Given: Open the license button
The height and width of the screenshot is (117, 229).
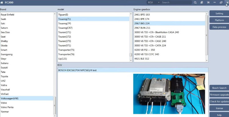Looking at the screenshot, I should click(219, 108).
